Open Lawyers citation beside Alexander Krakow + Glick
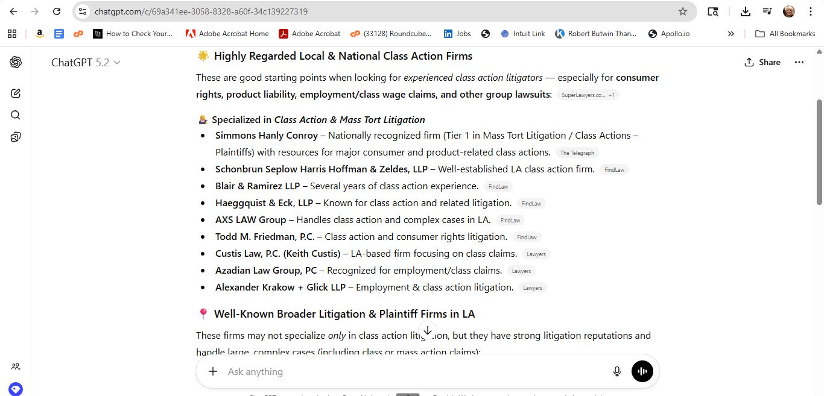 coord(533,288)
